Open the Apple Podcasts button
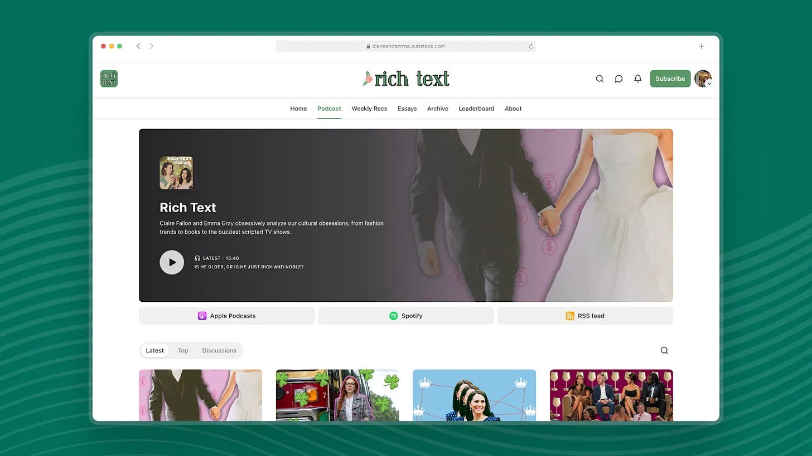Viewport: 812px width, 456px height. pyautogui.click(x=226, y=316)
